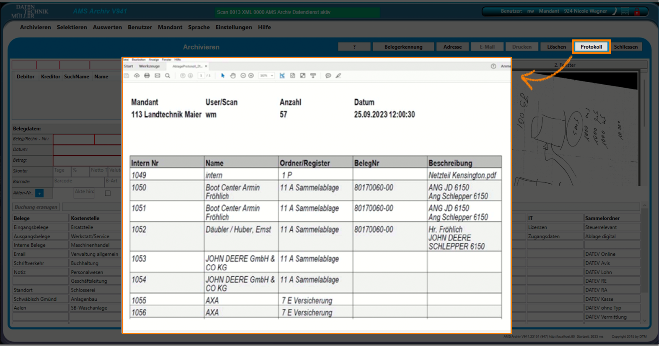Click the zoom out minus icon
The width and height of the screenshot is (659, 346).
pos(243,75)
